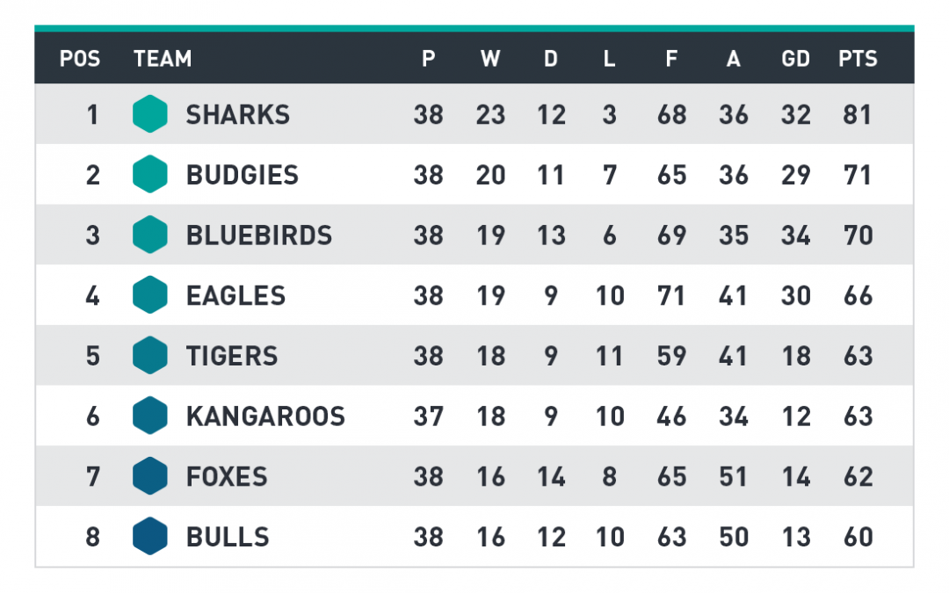Open the SHARKS team name link

tap(238, 114)
